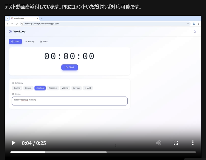
Task: Open the browser profile icon
Action: point(194,24)
